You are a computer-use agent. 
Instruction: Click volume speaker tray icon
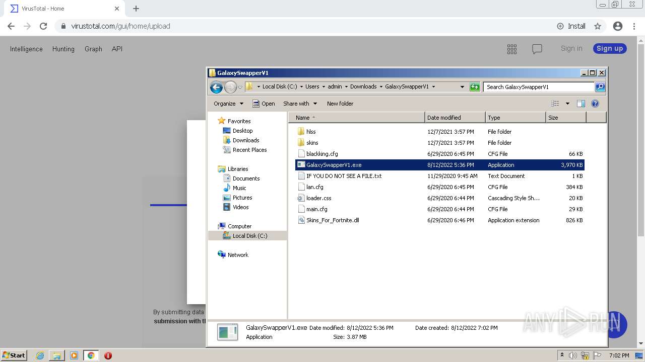(573, 355)
